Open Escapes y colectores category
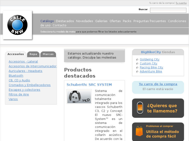 point(24,90)
